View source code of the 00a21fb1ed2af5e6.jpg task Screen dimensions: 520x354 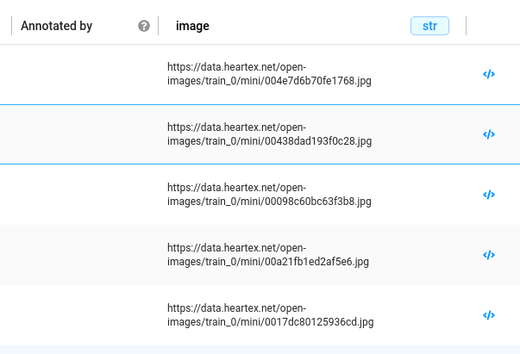[489, 255]
